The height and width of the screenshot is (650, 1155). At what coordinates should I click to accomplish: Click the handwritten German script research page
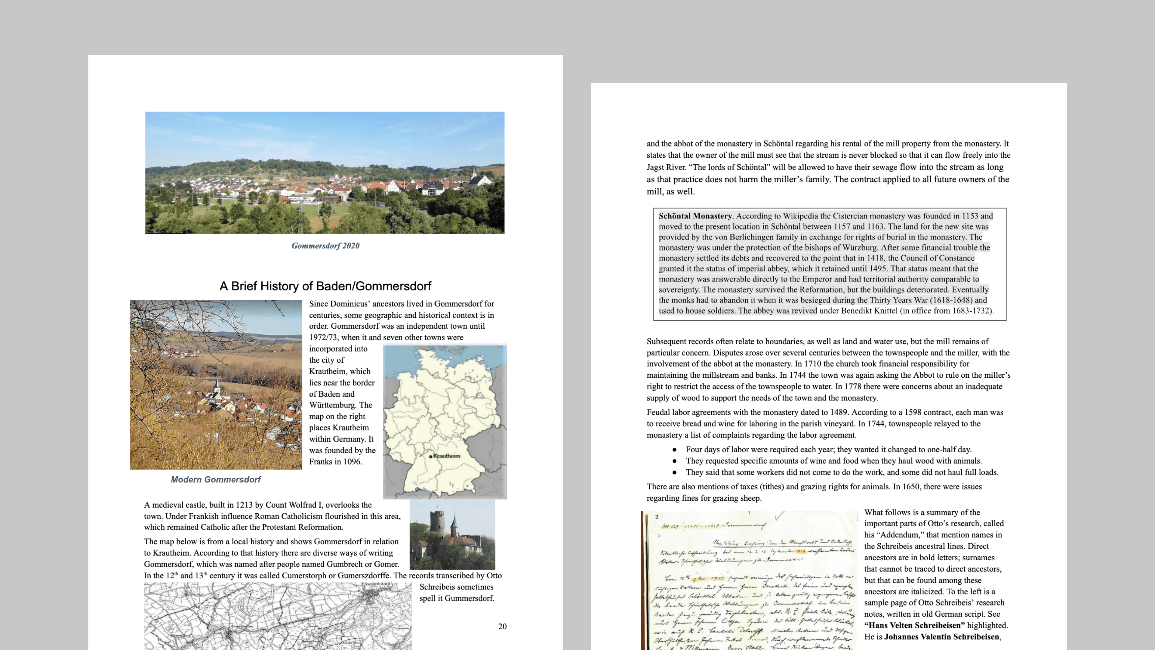pyautogui.click(x=749, y=581)
